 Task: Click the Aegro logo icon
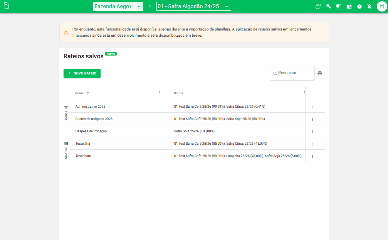click(6, 7)
